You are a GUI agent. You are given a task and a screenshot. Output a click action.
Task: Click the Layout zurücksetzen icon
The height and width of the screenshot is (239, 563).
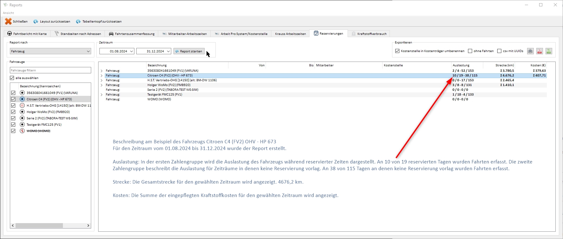pos(36,22)
